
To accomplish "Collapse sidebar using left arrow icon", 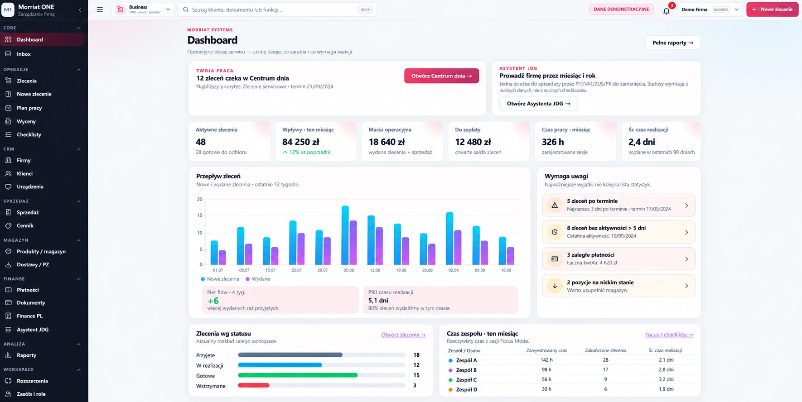I will [80, 10].
